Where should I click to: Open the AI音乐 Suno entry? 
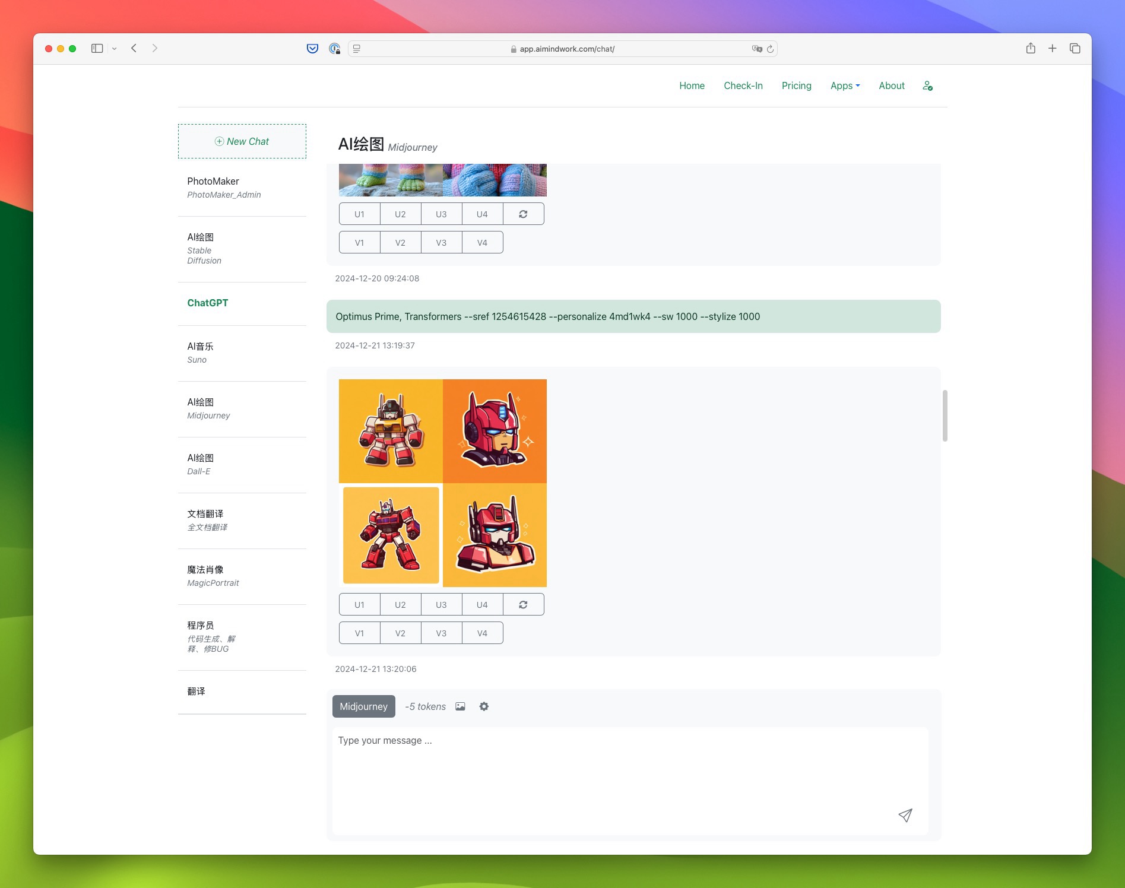(242, 353)
